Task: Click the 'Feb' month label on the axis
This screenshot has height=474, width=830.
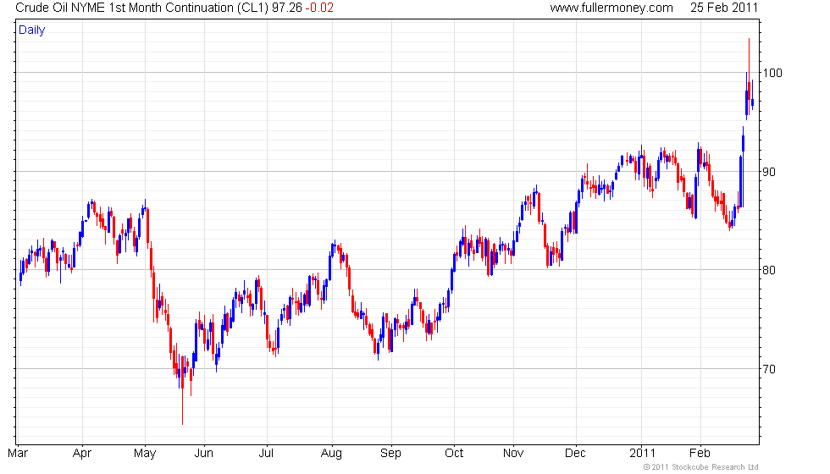Action: (x=700, y=454)
